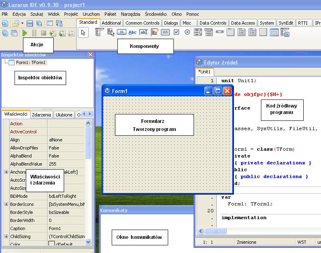This screenshot has height=253, width=321.
Task: Close the Inspektor obiektów panel
Action: pyautogui.click(x=90, y=55)
